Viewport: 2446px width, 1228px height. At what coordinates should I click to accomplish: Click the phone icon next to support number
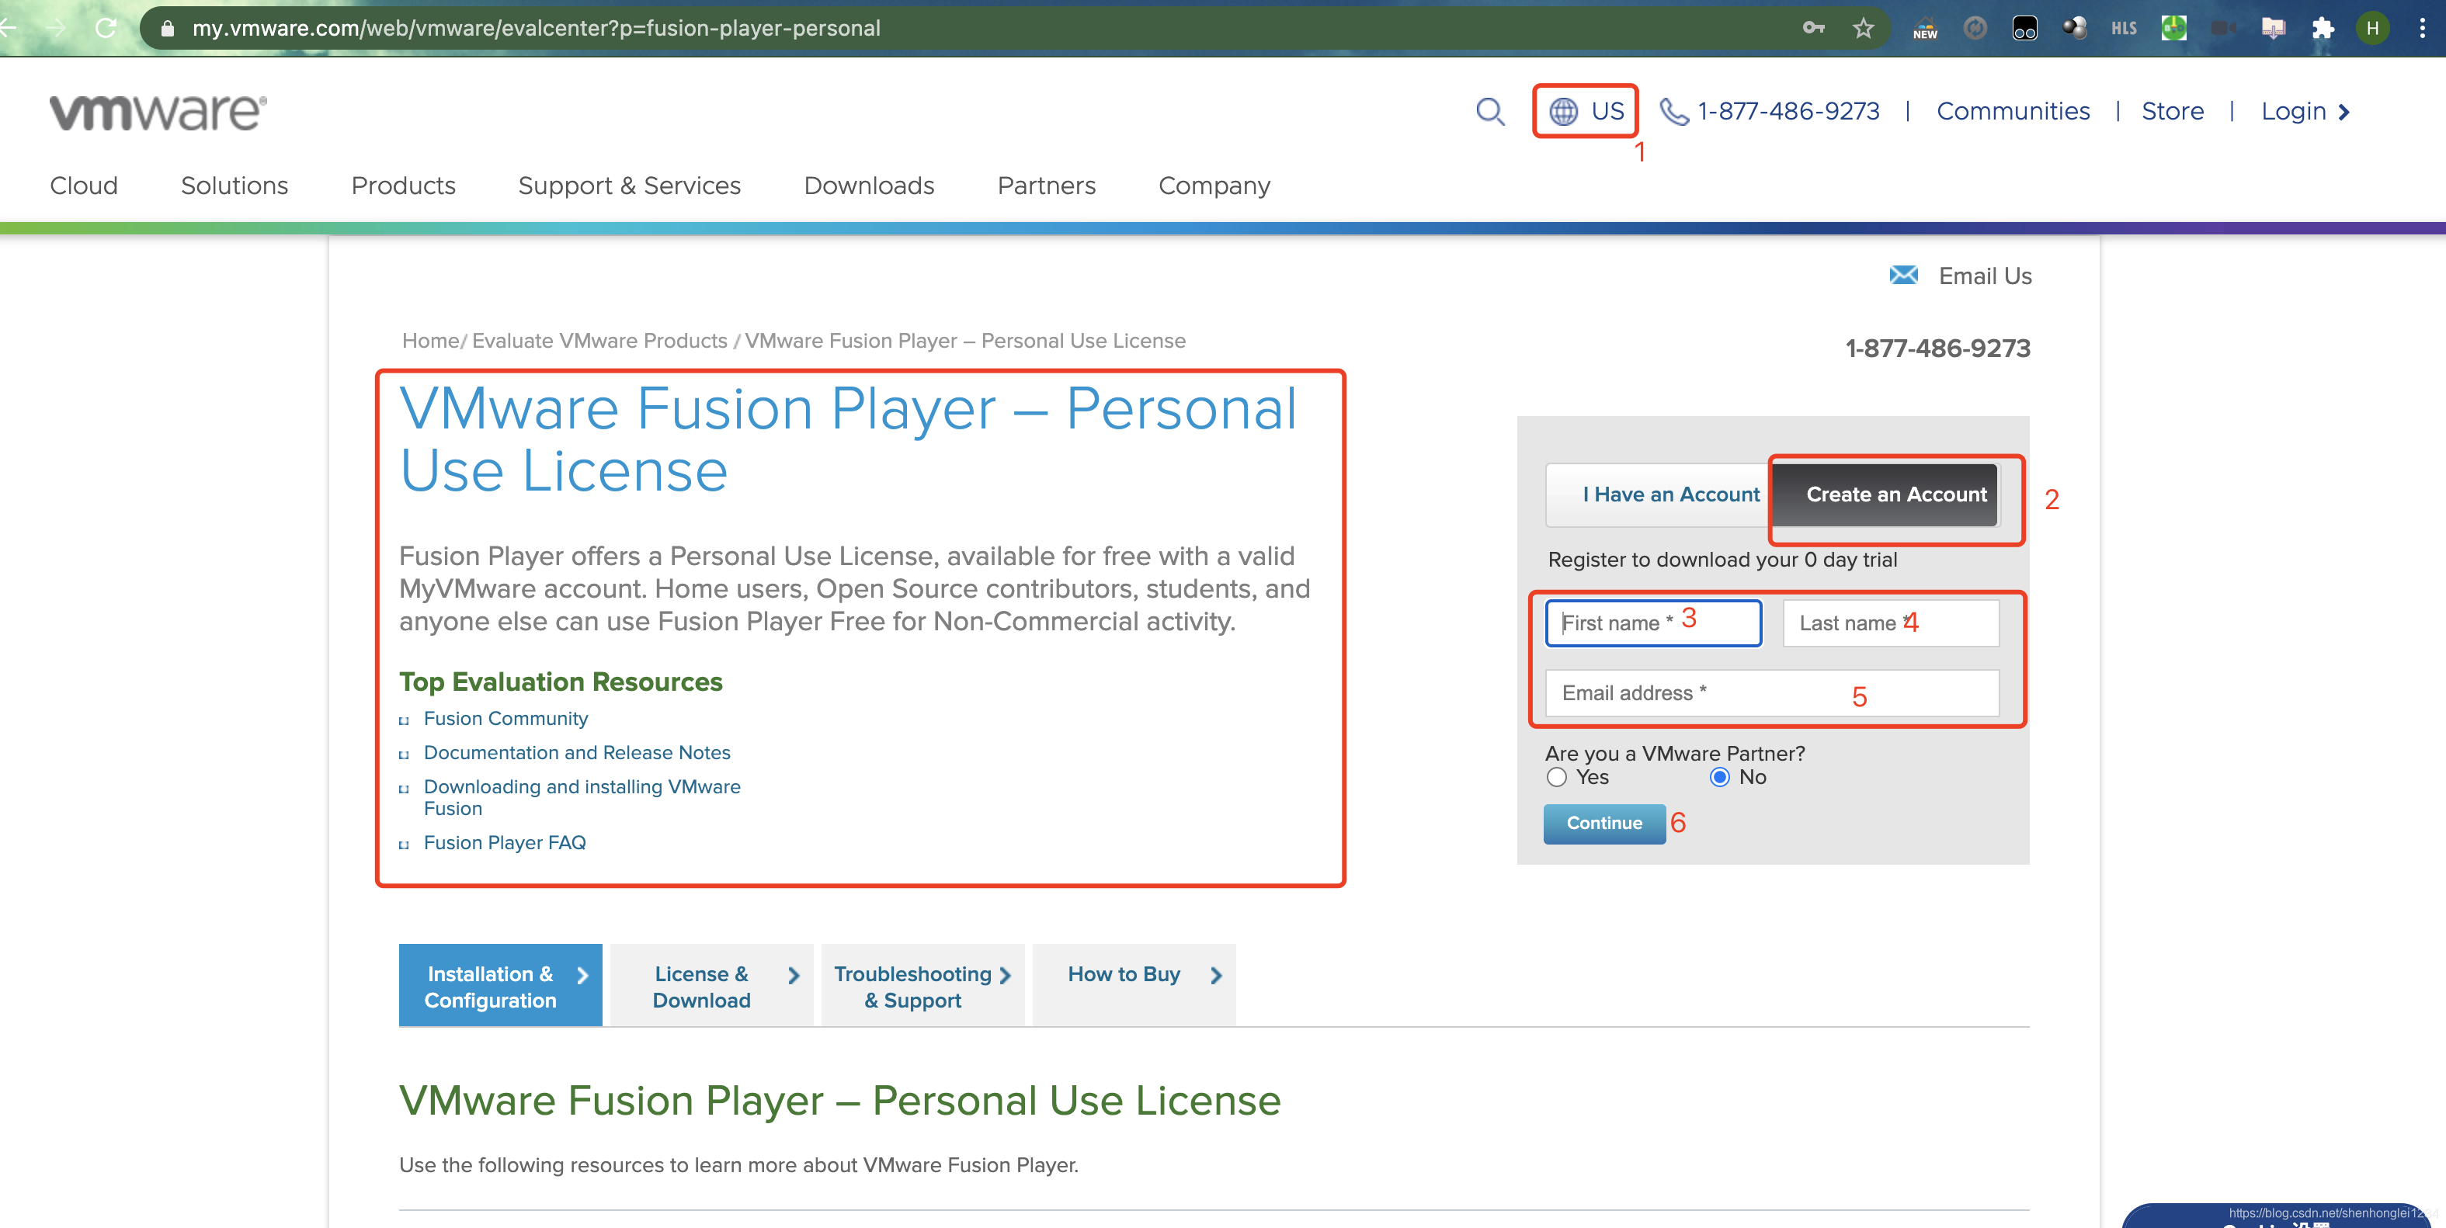(1673, 111)
